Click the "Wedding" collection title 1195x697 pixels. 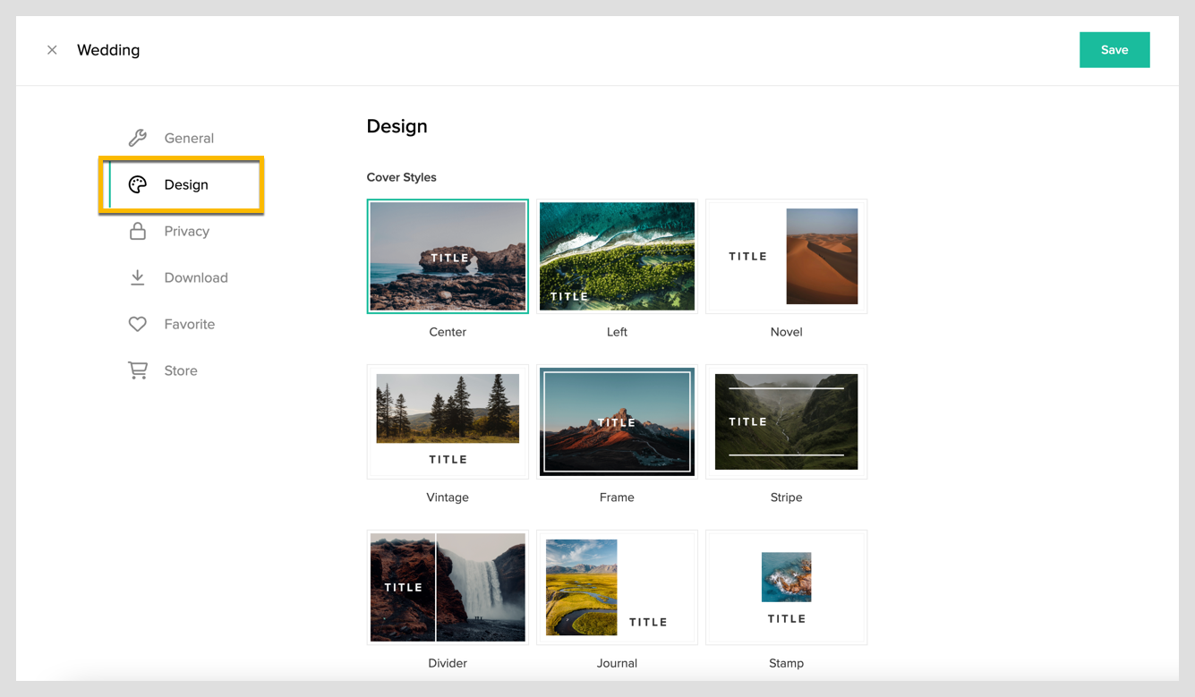click(108, 50)
